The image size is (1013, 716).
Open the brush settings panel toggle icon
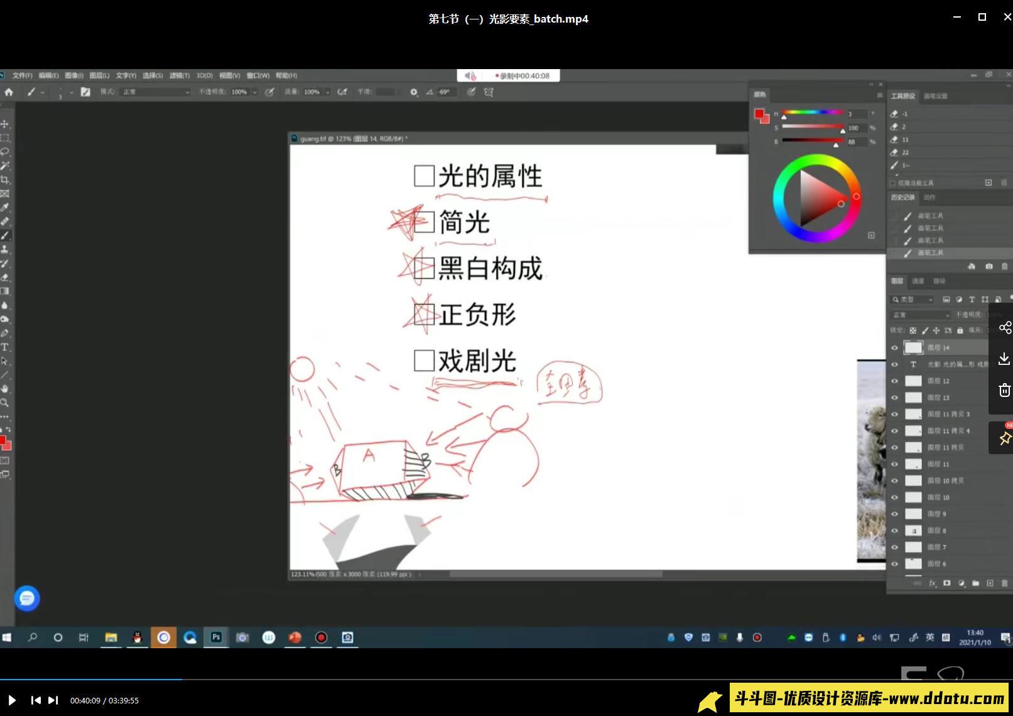(x=85, y=92)
